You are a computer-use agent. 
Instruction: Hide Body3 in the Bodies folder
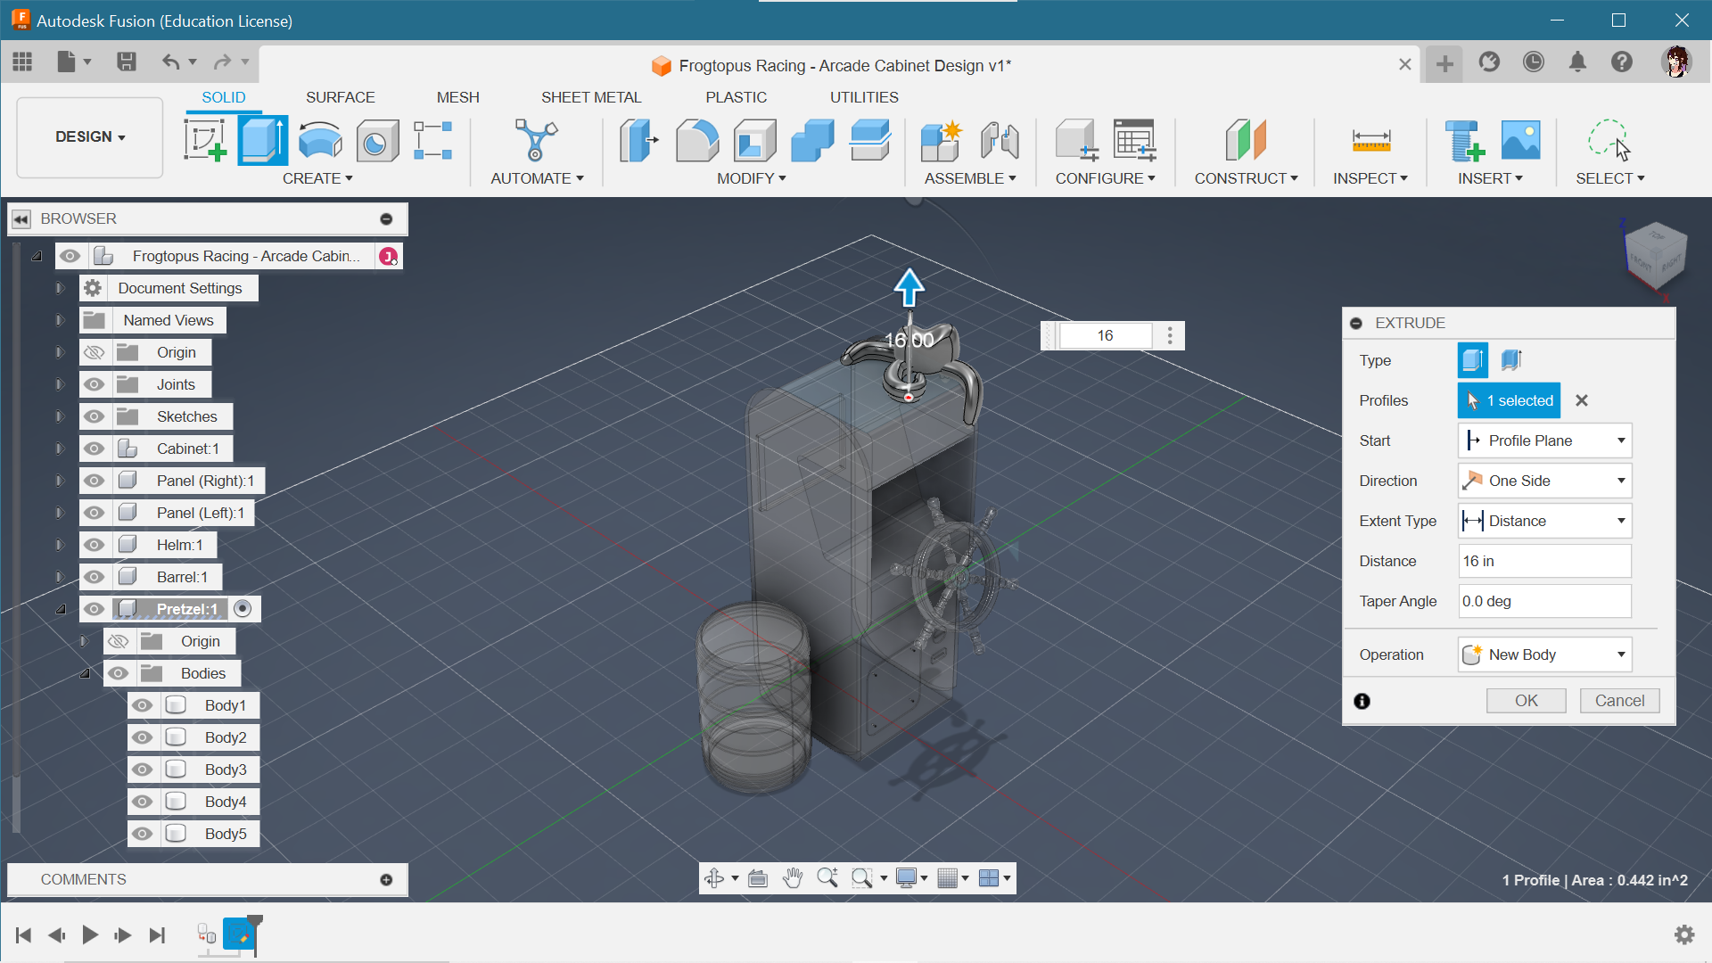tap(142, 770)
